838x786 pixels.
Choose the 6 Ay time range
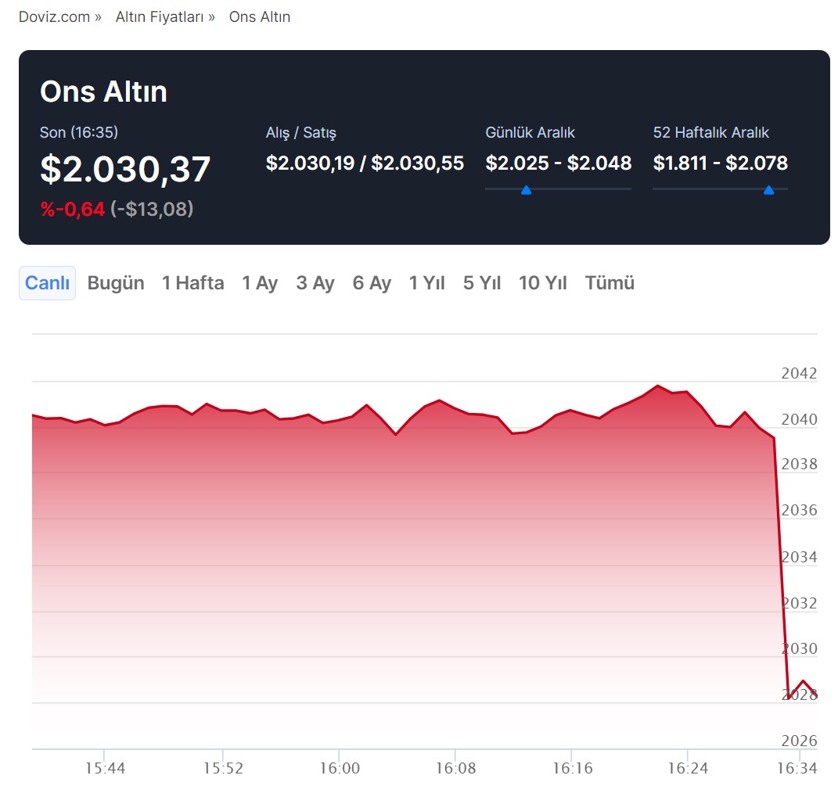point(372,283)
